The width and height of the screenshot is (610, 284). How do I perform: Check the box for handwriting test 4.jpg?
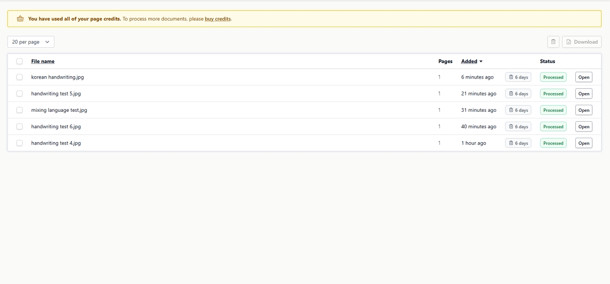tap(19, 143)
